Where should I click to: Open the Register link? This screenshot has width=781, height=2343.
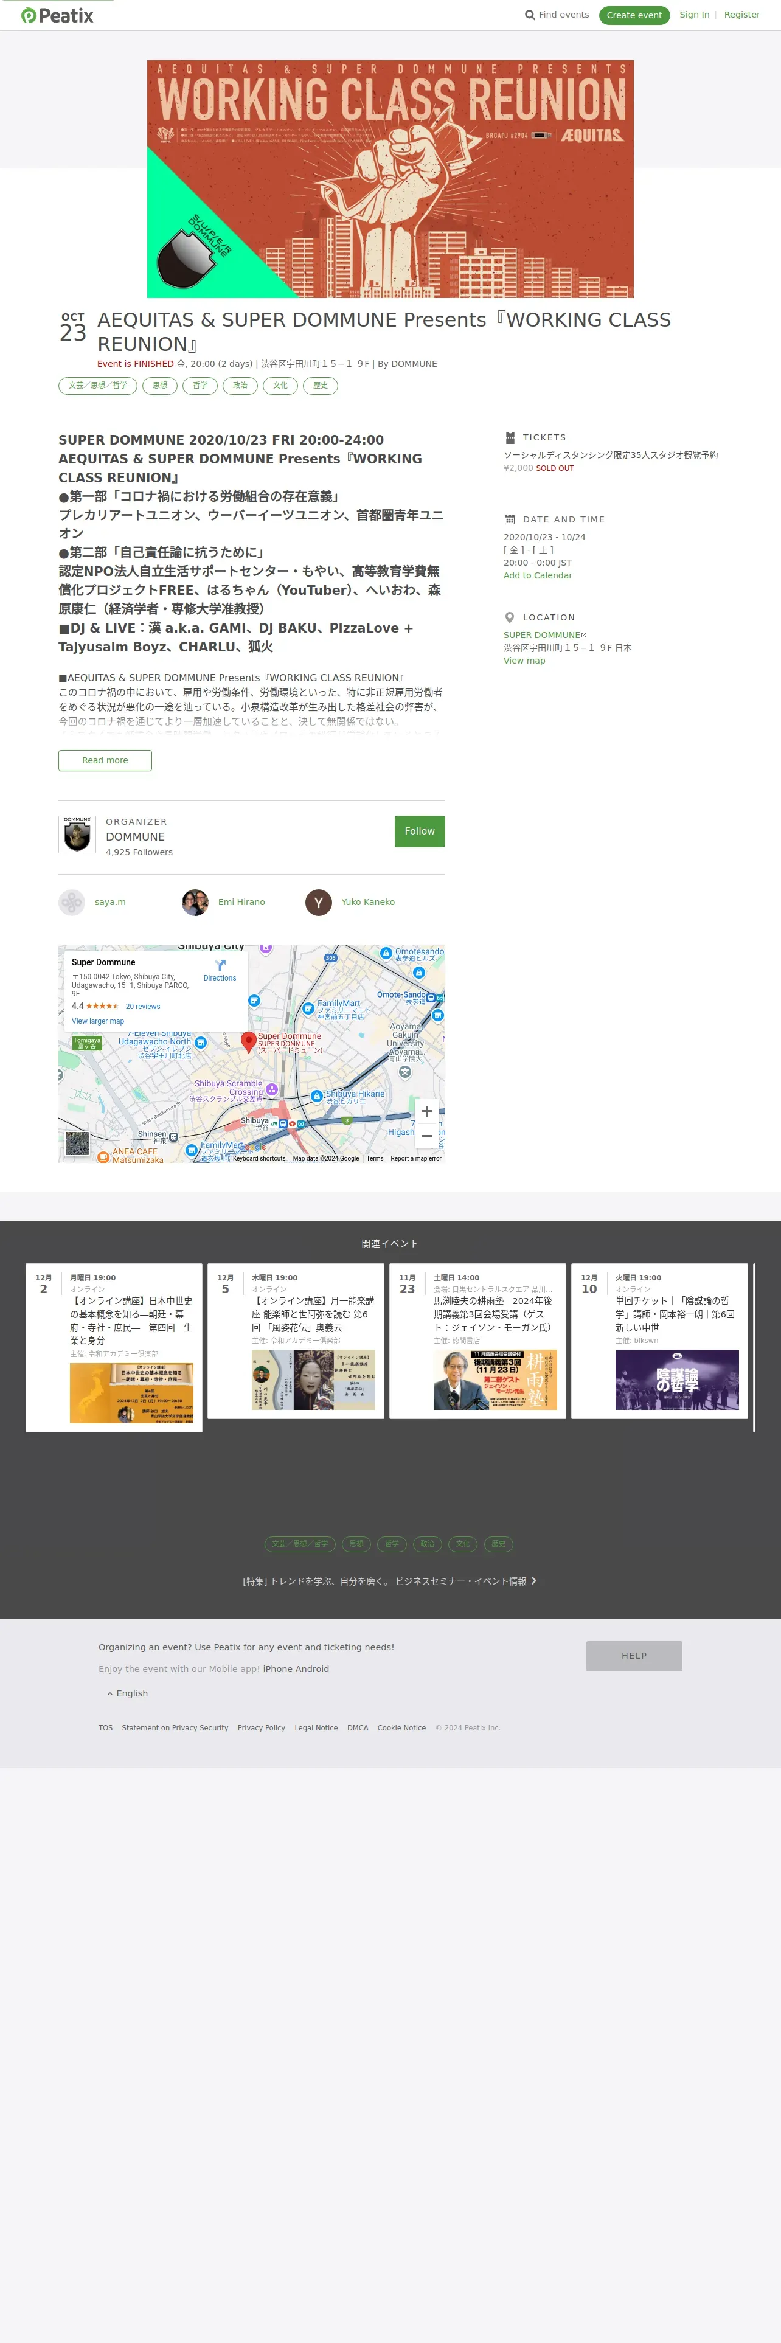point(742,15)
